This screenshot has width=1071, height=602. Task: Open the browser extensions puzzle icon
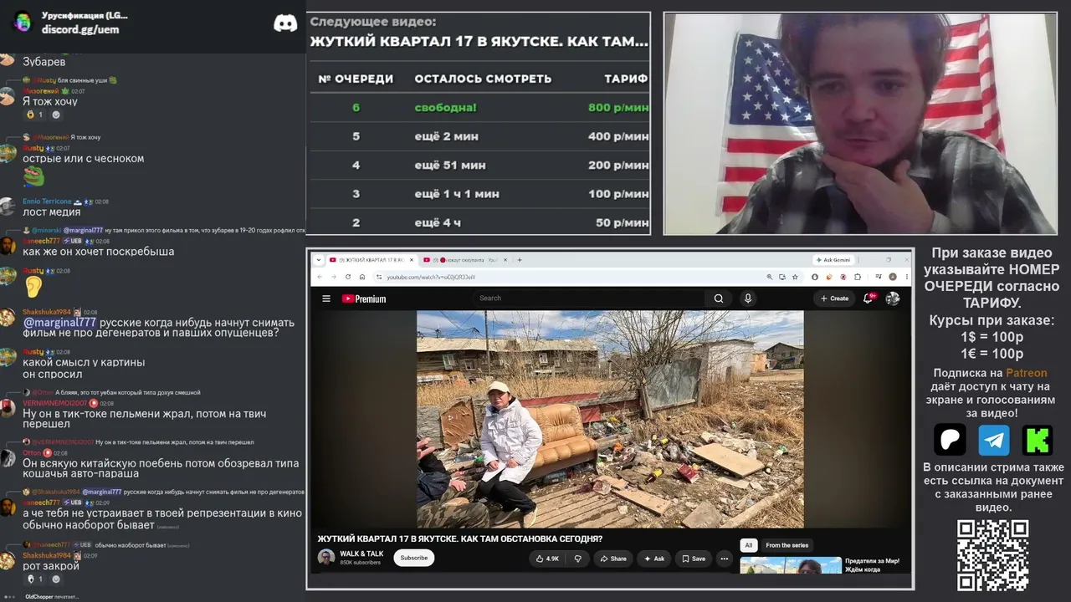pos(858,277)
